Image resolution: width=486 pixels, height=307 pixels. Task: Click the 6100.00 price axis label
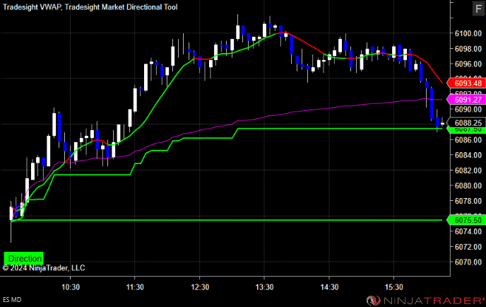click(468, 33)
